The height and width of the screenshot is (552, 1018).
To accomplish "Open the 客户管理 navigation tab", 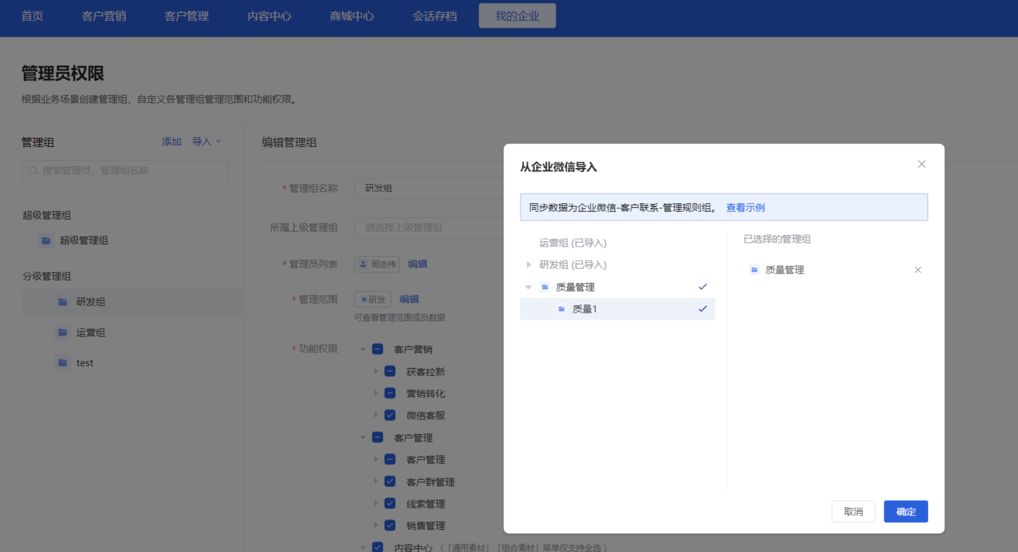I will (186, 16).
